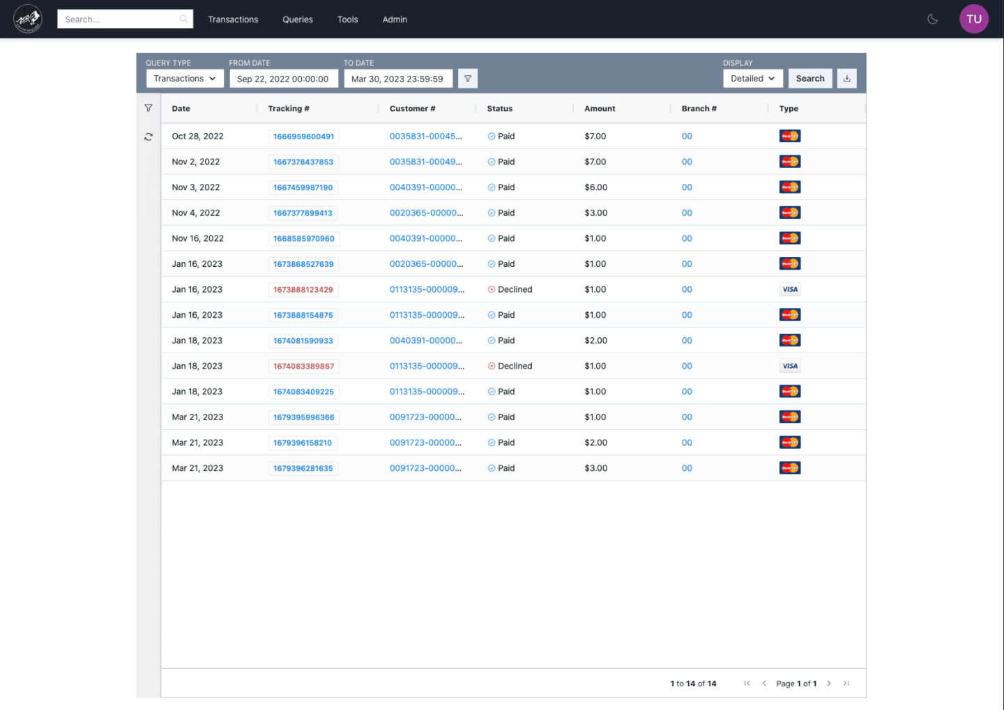The image size is (1004, 710).
Task: Refresh the results using the refresh icon
Action: coord(149,137)
